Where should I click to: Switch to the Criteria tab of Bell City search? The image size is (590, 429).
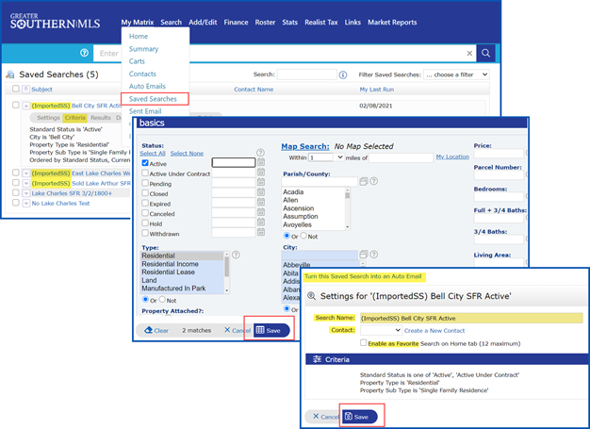point(74,118)
